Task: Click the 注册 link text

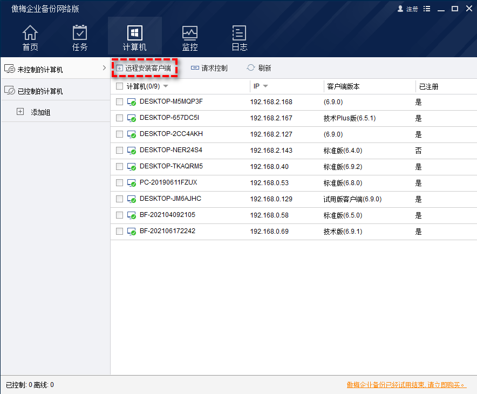Action: (x=412, y=9)
